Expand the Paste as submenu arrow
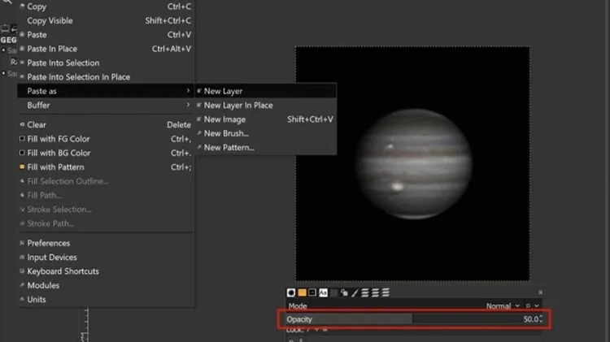The width and height of the screenshot is (610, 342). tap(189, 91)
